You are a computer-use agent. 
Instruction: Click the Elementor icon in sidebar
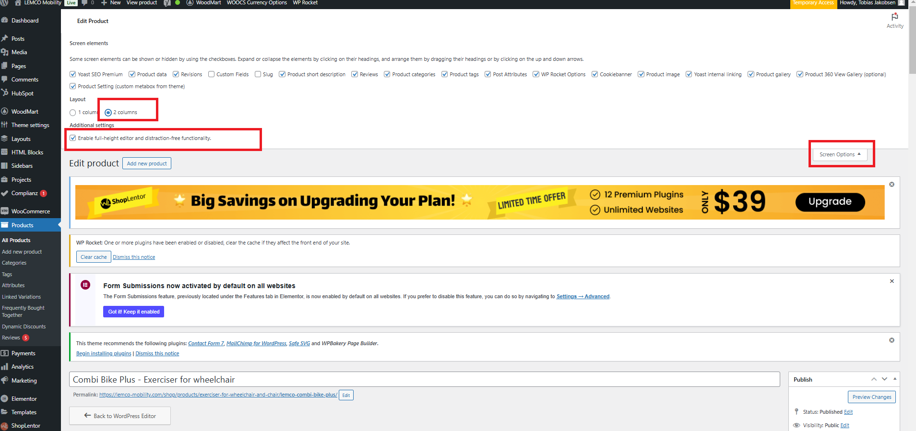(x=5, y=399)
